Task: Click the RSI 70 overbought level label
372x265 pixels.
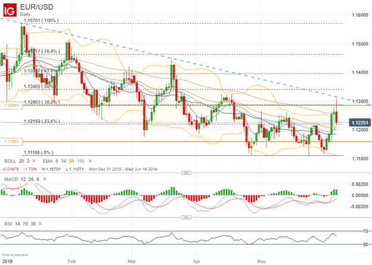Action: 365,231
